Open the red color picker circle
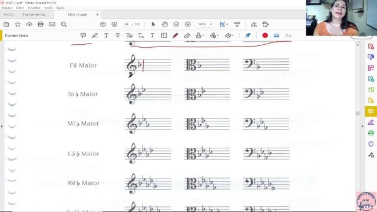The width and height of the screenshot is (377, 212). (x=265, y=35)
